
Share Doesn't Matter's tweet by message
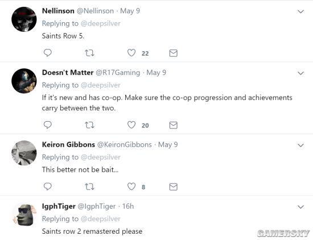173,125
